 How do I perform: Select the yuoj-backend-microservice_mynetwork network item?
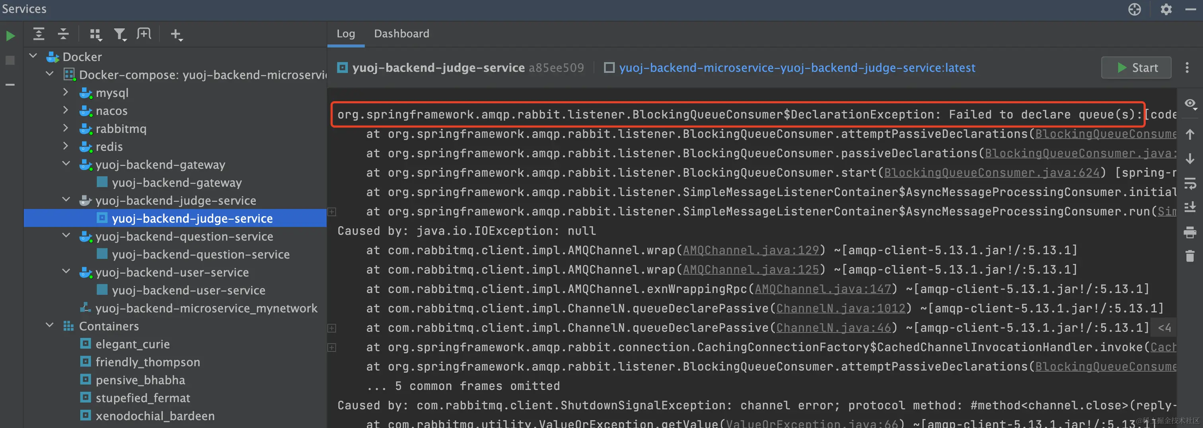pos(206,308)
